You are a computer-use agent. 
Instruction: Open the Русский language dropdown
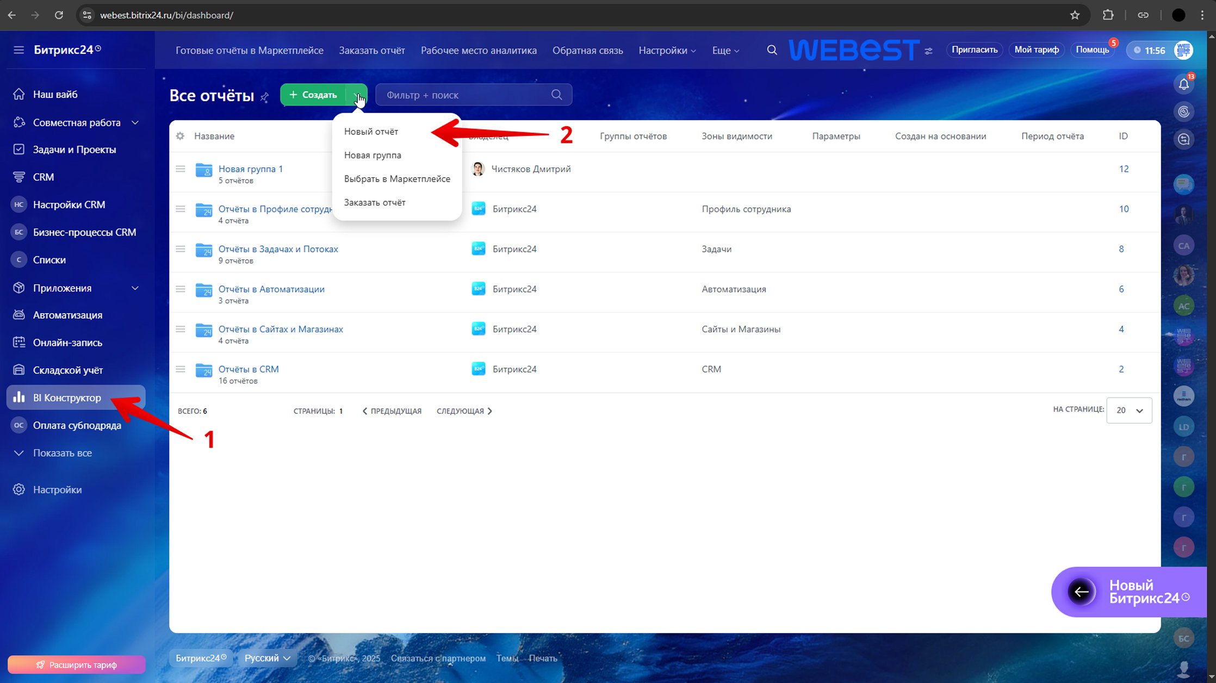[x=267, y=658]
